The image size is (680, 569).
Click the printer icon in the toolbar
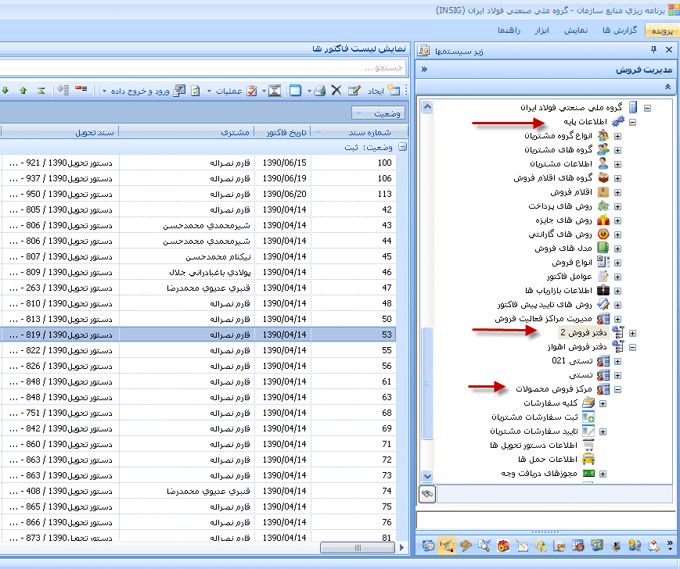click(319, 91)
